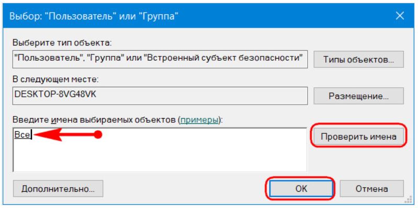Close the user or group selection dialog

400,16
